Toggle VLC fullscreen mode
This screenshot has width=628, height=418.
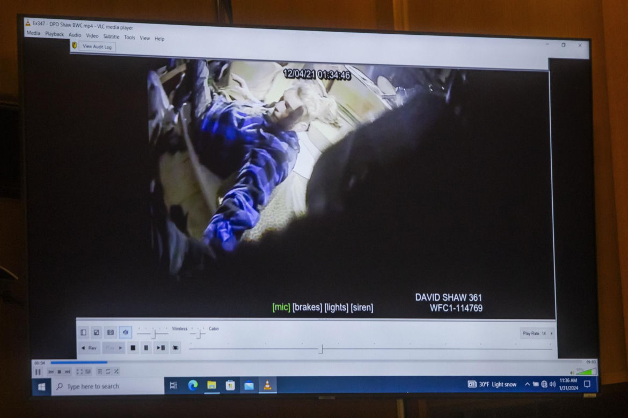pos(79,372)
